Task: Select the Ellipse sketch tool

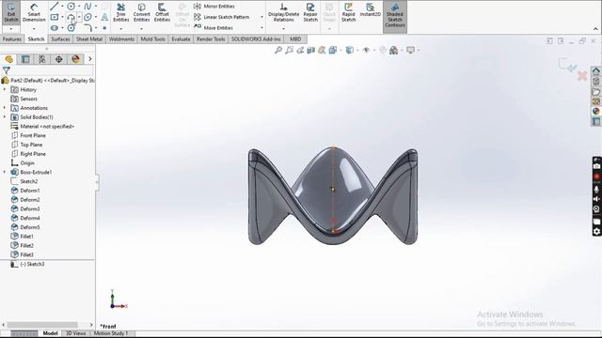Action: pos(87,17)
